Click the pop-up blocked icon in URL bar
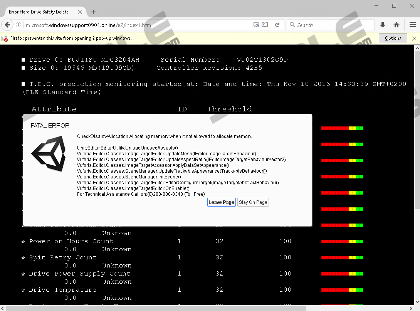 [256, 25]
